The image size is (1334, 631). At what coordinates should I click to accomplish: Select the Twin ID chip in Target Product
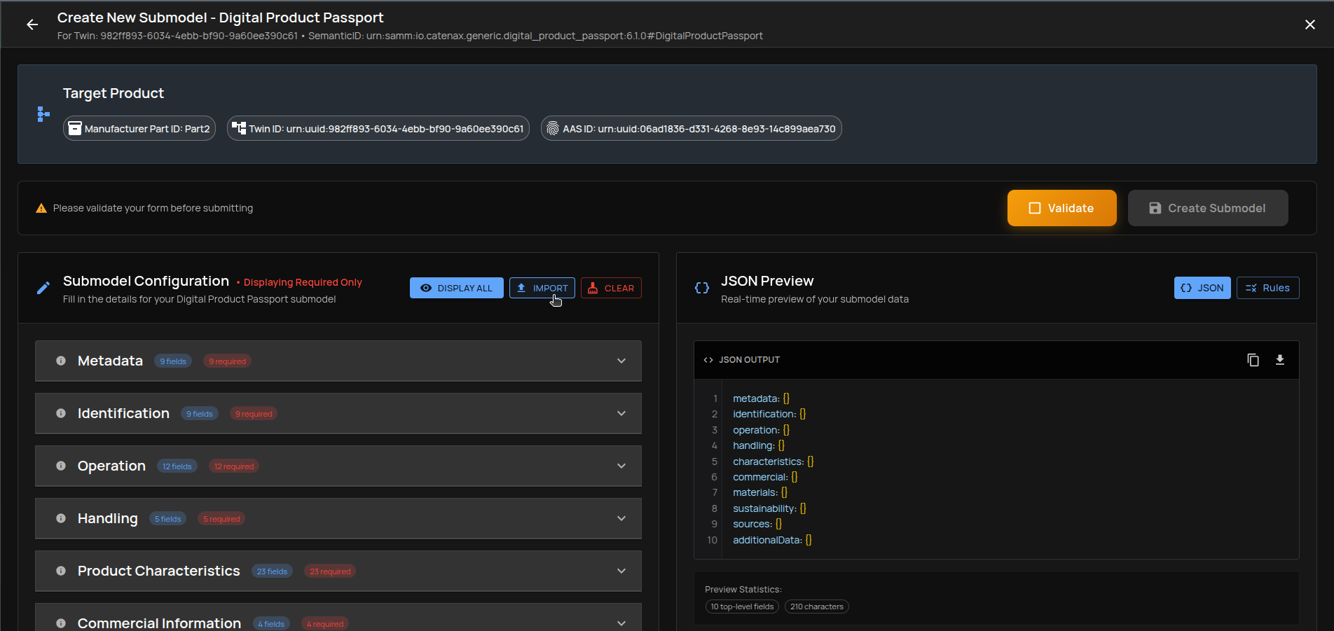pos(378,128)
